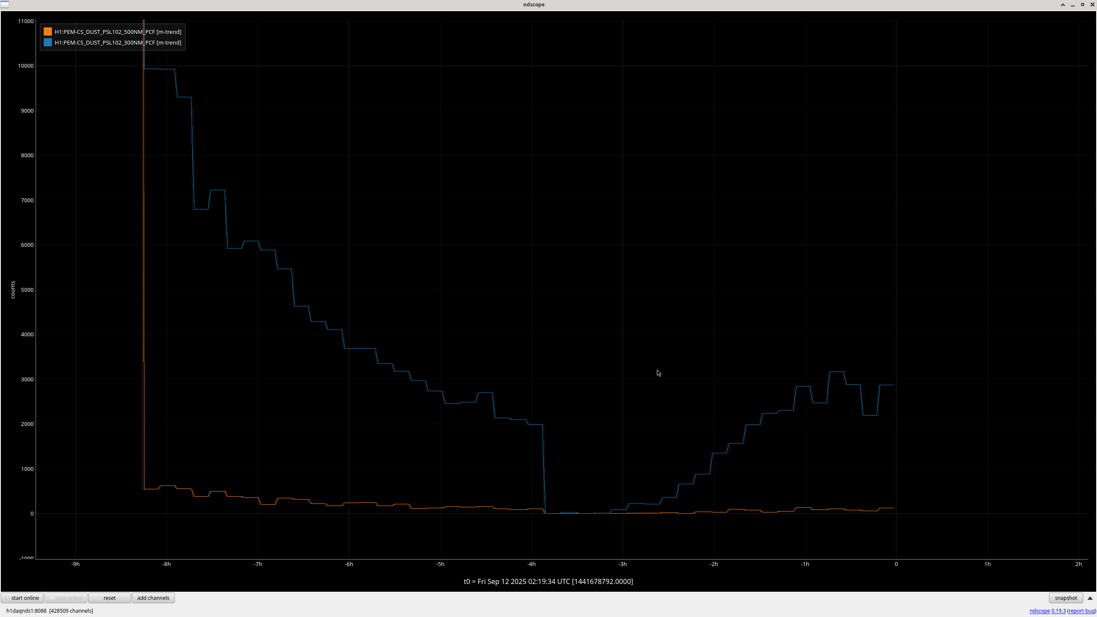Take a snapshot of the plot
The image size is (1097, 617).
(1065, 598)
